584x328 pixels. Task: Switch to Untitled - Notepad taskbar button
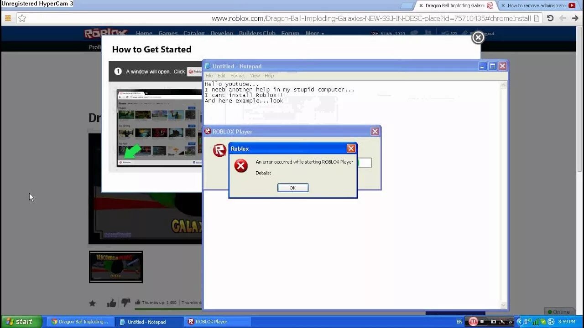click(148, 322)
